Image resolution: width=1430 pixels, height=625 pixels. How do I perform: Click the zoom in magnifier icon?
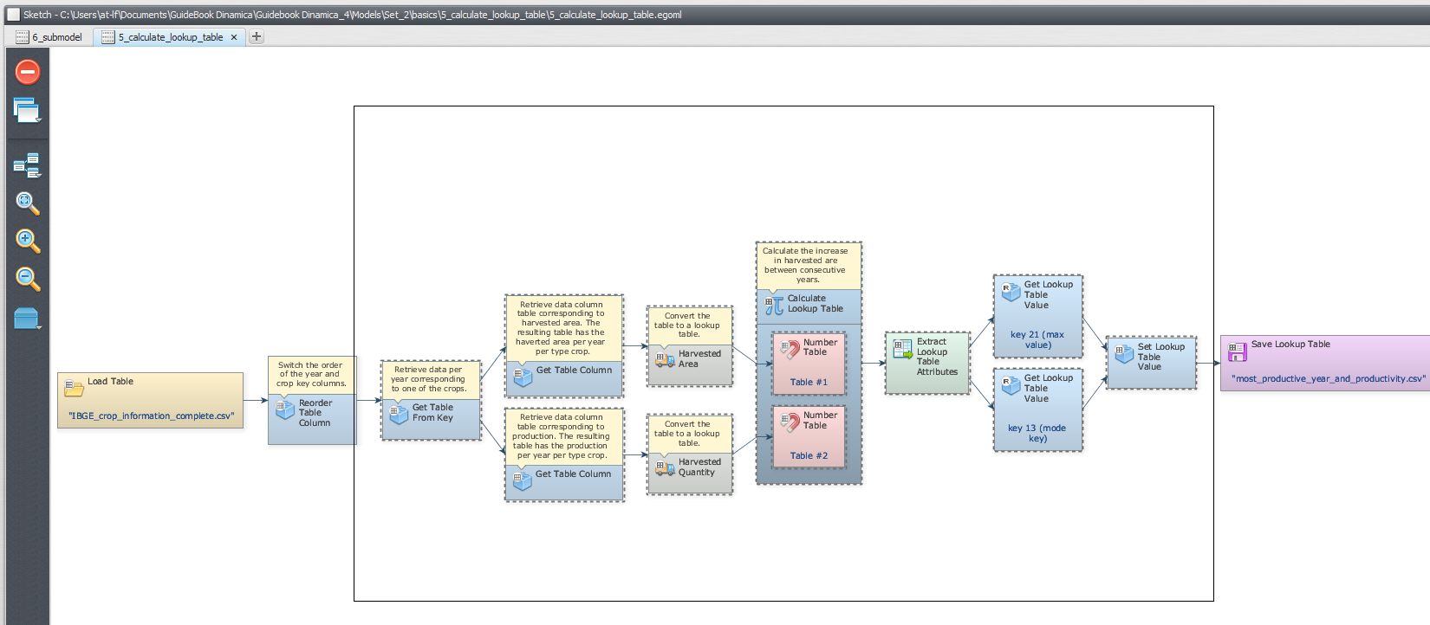[28, 241]
